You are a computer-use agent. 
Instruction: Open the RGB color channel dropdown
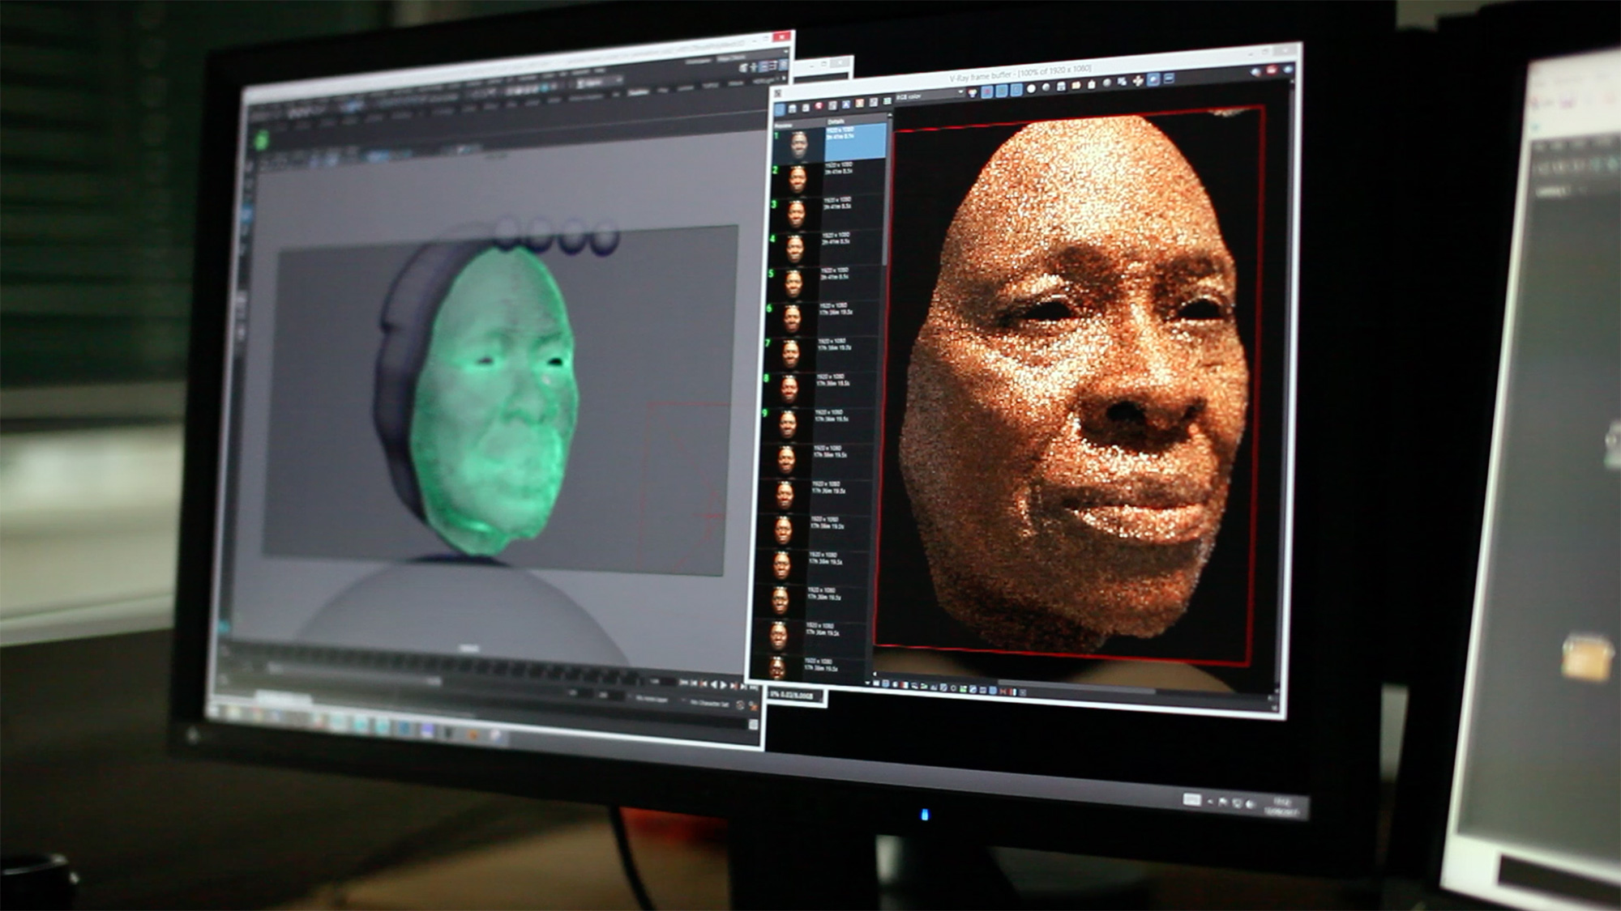coord(930,96)
